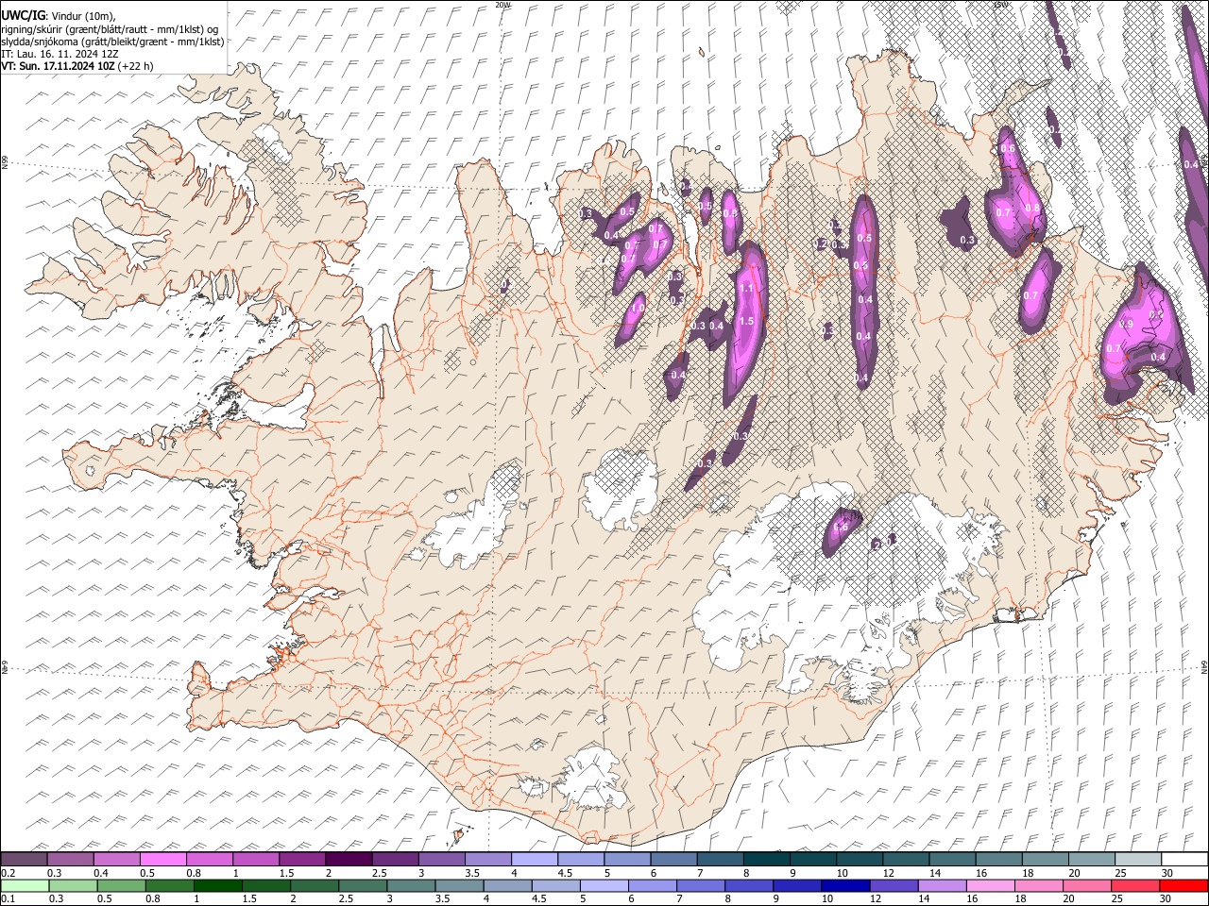1209x906 pixels.
Task: Pick the white 30 swatch in upper scale
Action: 1184,859
